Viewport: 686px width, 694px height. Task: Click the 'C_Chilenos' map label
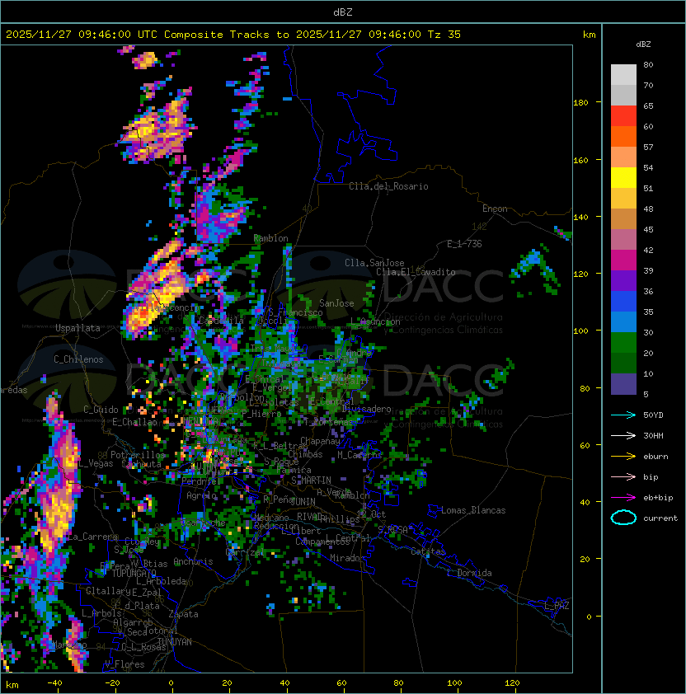coord(78,359)
